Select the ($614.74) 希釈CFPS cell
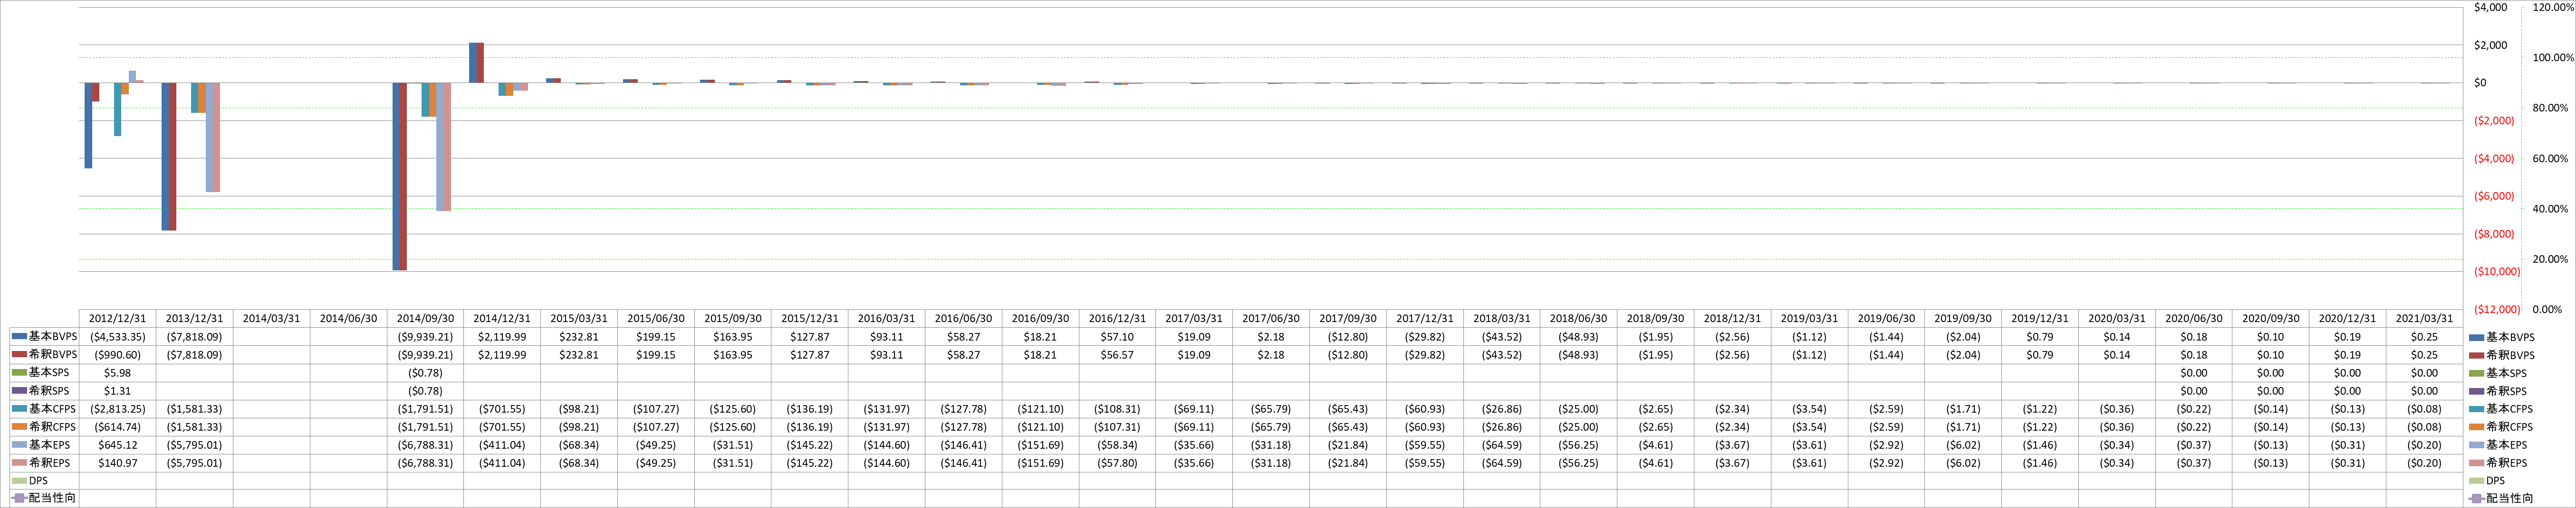Viewport: 2576px width, 508px height. pyautogui.click(x=118, y=427)
